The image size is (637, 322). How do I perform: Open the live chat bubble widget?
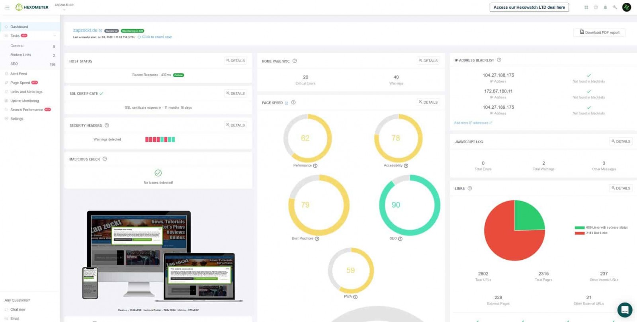pos(624,309)
